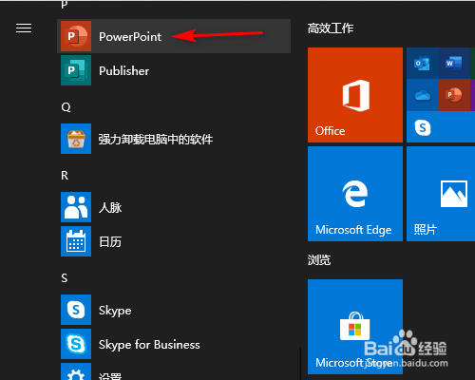The image size is (475, 380).
Task: Open 日历 from its label
Action: tap(110, 242)
